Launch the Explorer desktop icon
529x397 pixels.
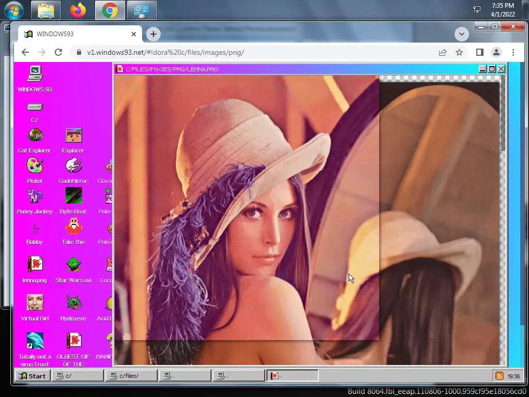[73, 141]
